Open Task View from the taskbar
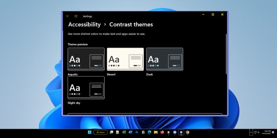Viewport: 277px width, 138px height. [111, 132]
